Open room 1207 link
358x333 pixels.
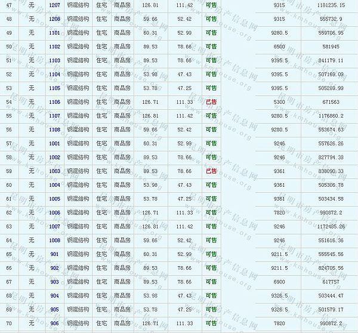54,5
